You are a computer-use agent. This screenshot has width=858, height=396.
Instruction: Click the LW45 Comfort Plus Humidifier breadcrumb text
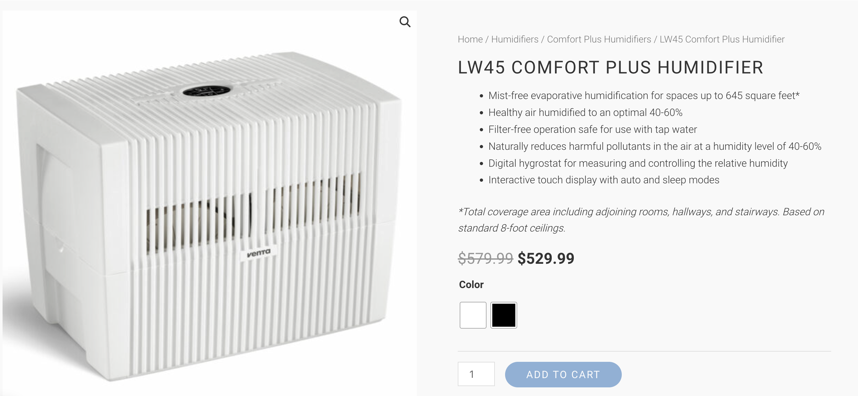[x=722, y=39]
